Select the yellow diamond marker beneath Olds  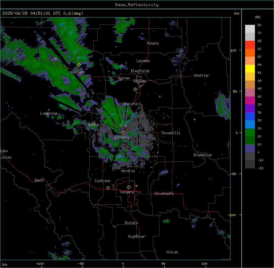(123, 133)
